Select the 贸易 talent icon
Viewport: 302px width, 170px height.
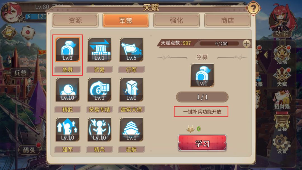[x=99, y=50]
